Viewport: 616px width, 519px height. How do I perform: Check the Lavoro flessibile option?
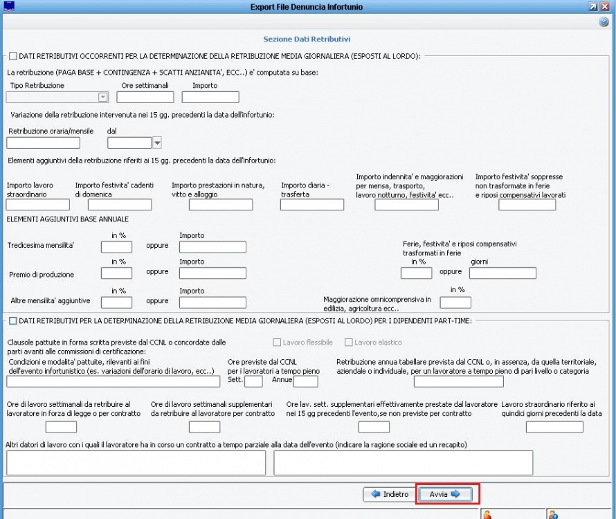277,343
